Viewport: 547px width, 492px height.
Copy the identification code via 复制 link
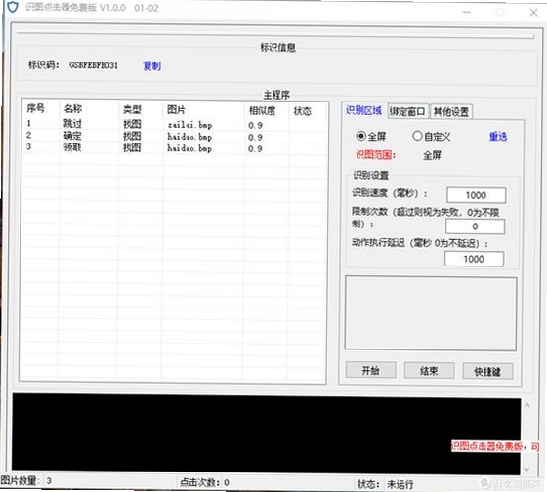(x=152, y=65)
